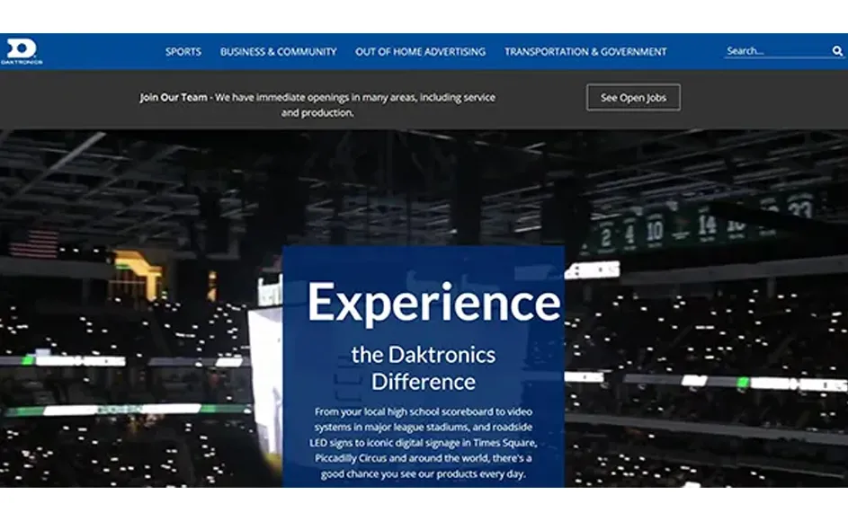Screen dimensions: 848x521
Task: Click the See Open Jobs button
Action: pos(633,98)
